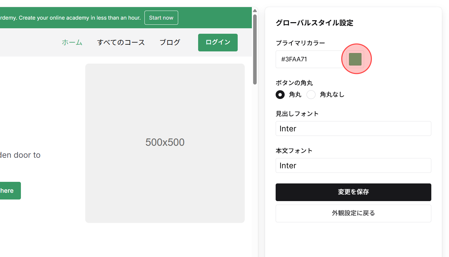
Task: Click the 外観設定に戻る button
Action: pyautogui.click(x=353, y=213)
